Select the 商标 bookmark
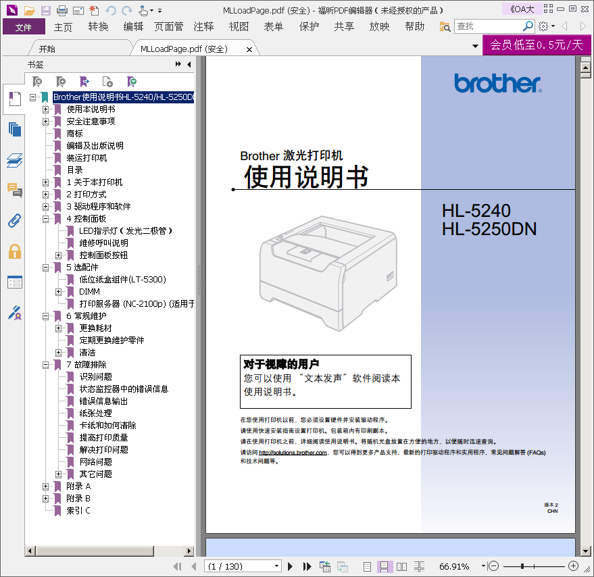The image size is (594, 577). [74, 134]
